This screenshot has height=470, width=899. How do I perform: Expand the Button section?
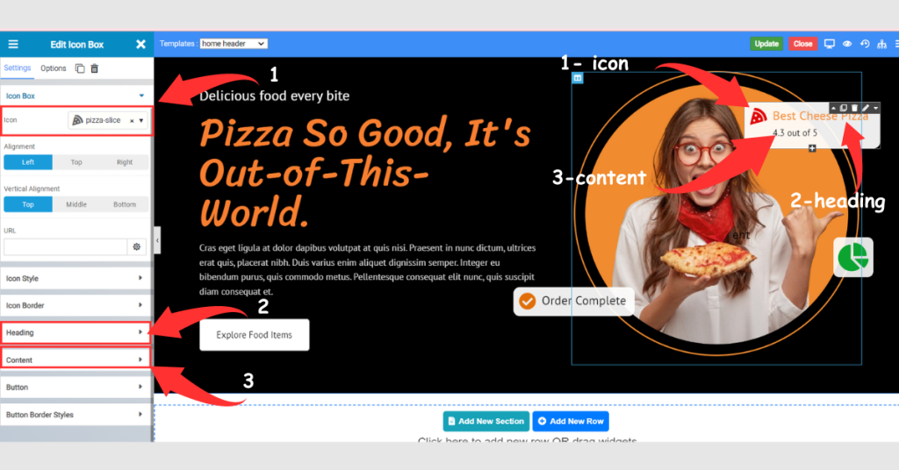click(x=76, y=387)
